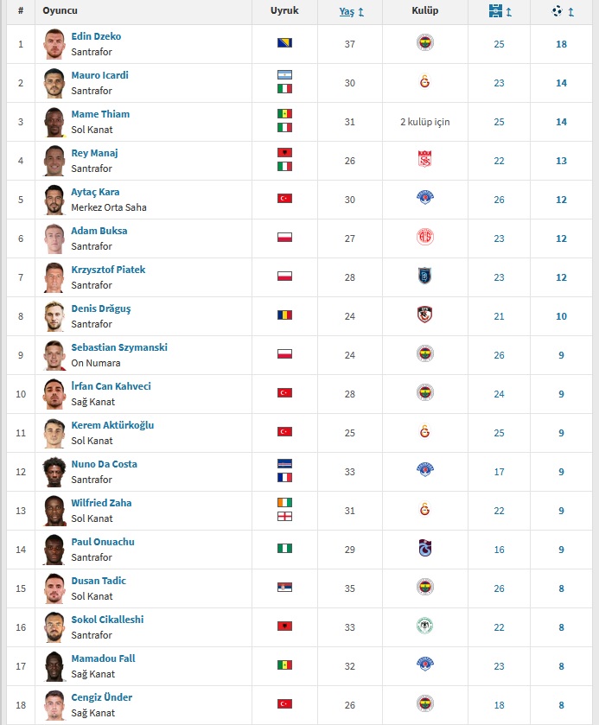Open Sivasspor crest in Rey Manaj row
599x725 pixels.
click(x=424, y=159)
